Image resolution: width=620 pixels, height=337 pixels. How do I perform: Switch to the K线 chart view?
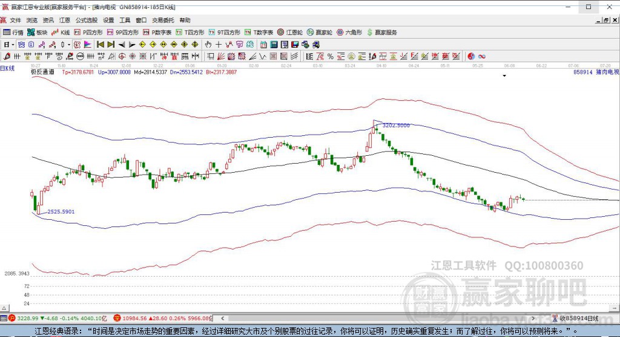pos(61,33)
